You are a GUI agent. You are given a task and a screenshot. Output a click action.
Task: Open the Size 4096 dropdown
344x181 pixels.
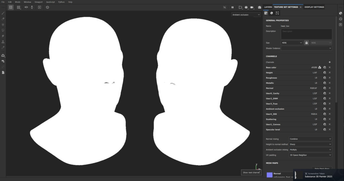(x=292, y=43)
